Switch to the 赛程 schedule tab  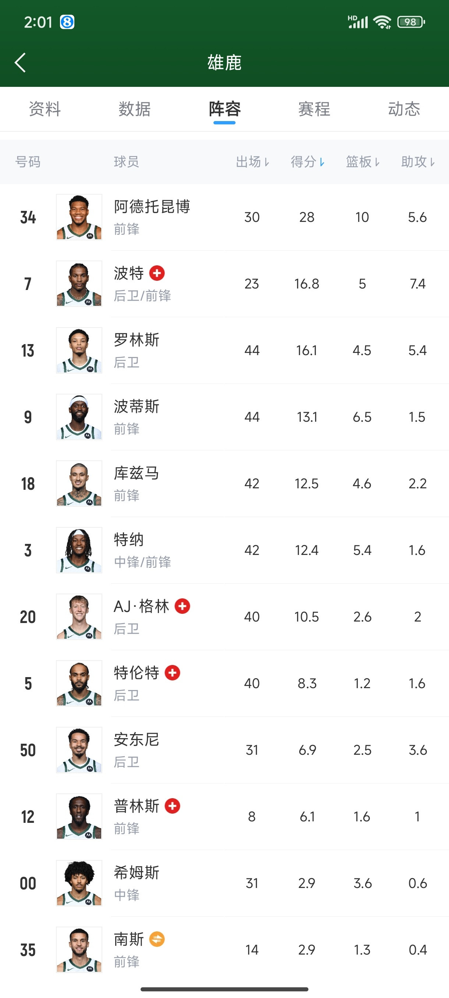coord(314,109)
